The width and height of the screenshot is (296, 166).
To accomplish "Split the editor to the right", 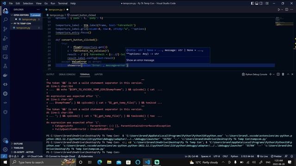I will coord(287,9).
